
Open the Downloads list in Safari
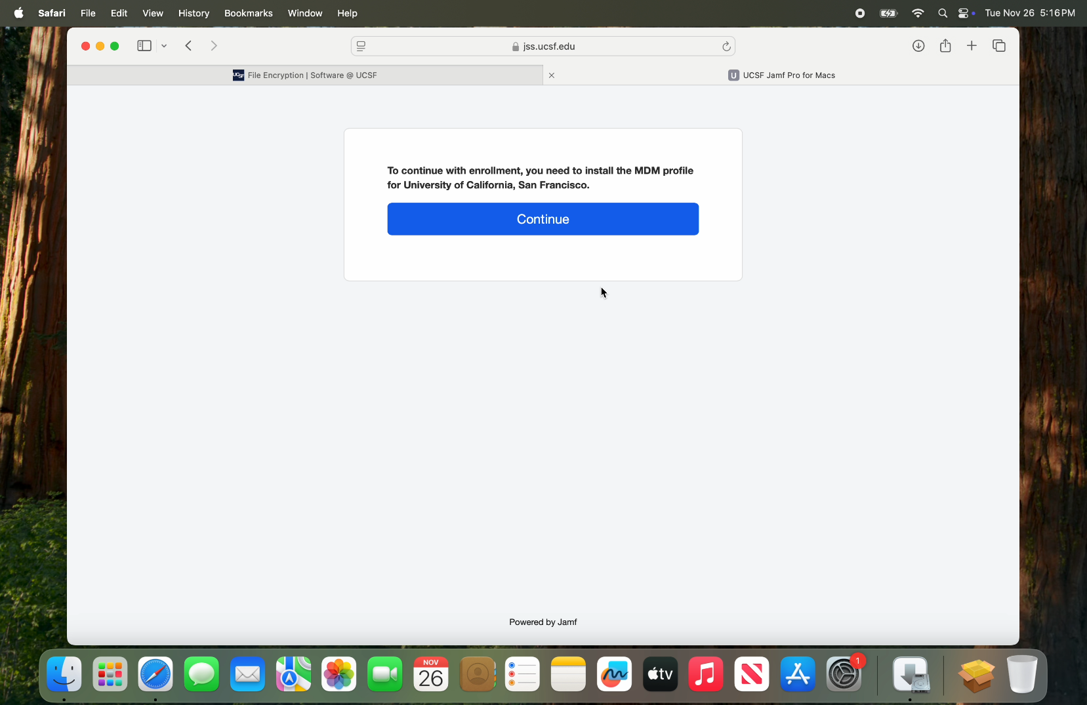[x=918, y=46]
